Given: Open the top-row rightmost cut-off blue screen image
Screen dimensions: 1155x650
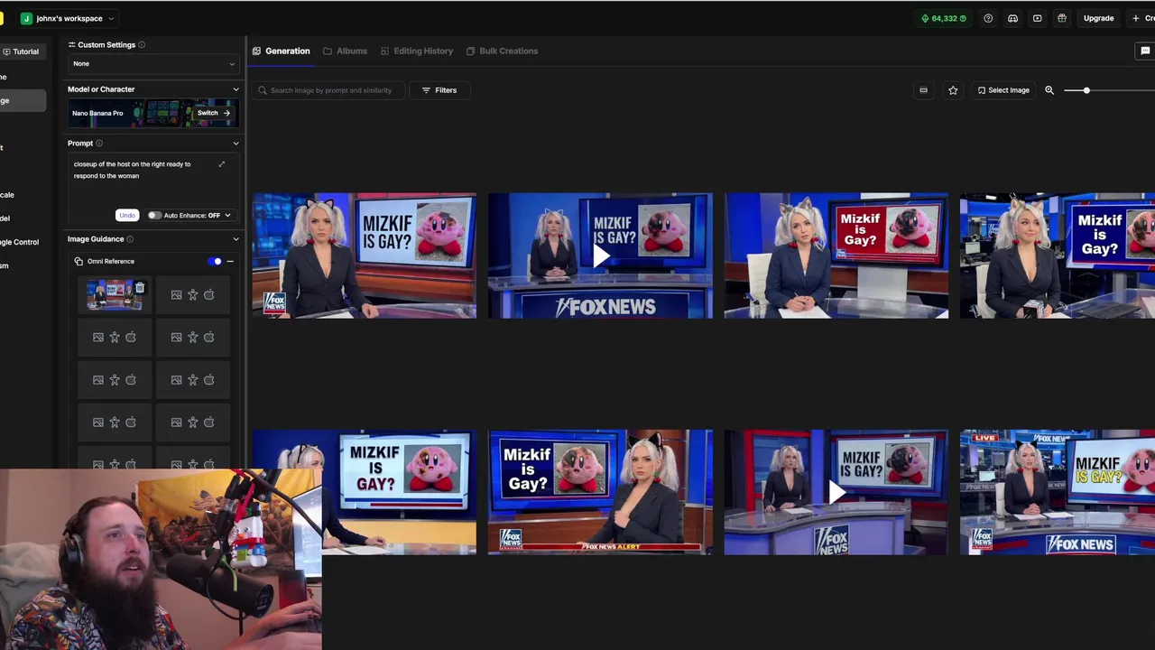Looking at the screenshot, I should pos(1058,255).
